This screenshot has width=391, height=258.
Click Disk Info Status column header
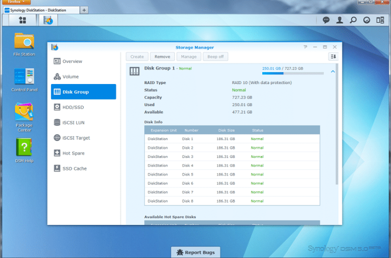pos(258,130)
